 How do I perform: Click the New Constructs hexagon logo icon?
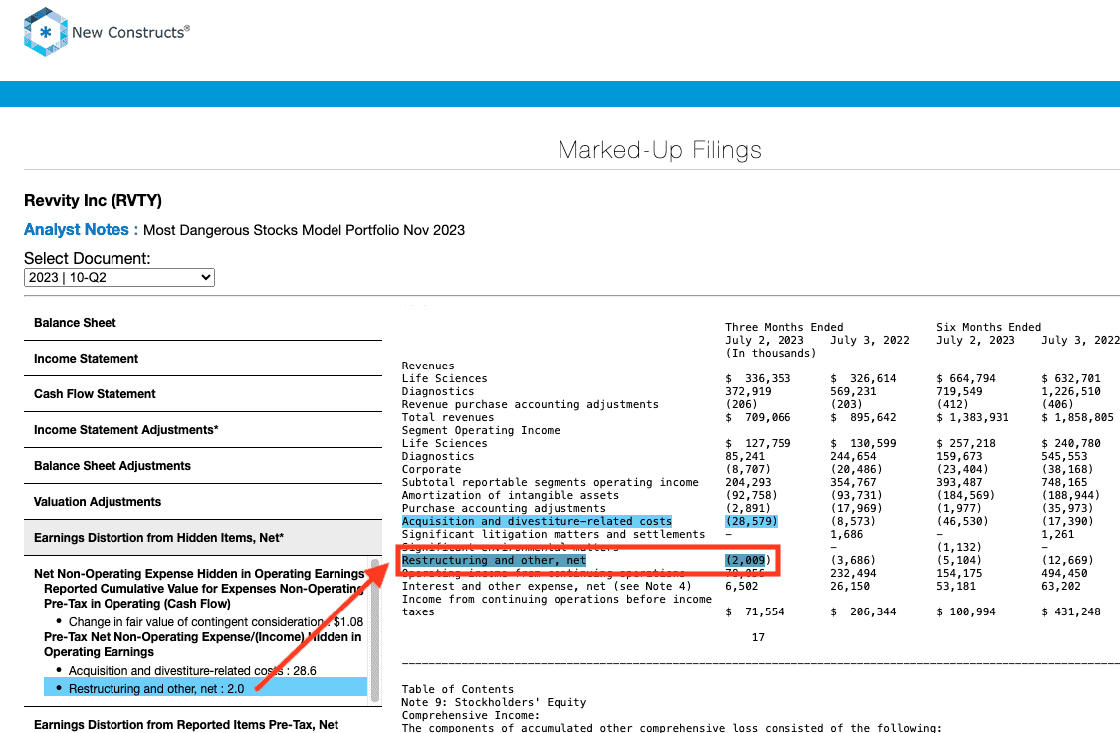tap(46, 32)
